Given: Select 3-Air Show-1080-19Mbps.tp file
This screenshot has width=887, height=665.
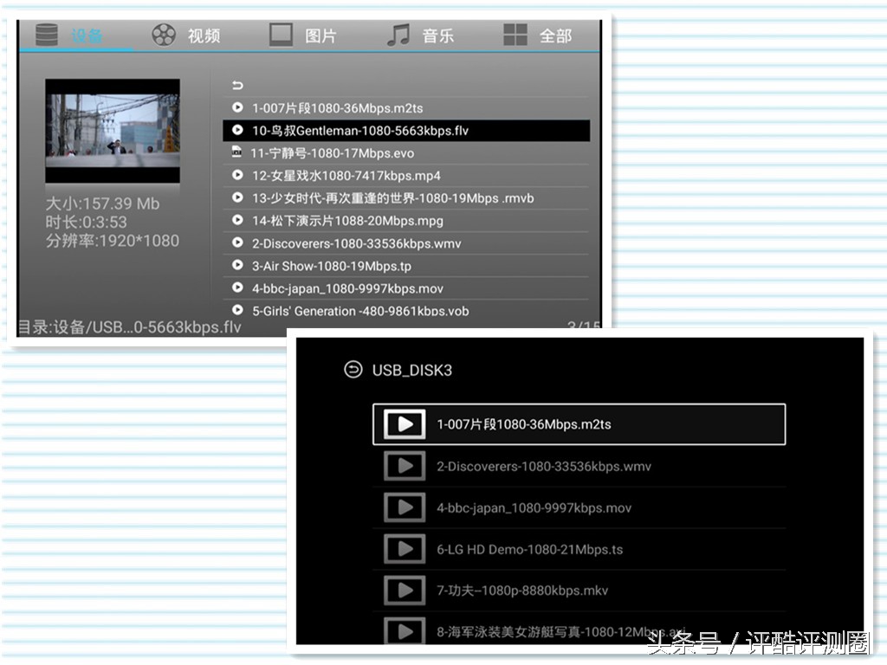Looking at the screenshot, I should 406,266.
